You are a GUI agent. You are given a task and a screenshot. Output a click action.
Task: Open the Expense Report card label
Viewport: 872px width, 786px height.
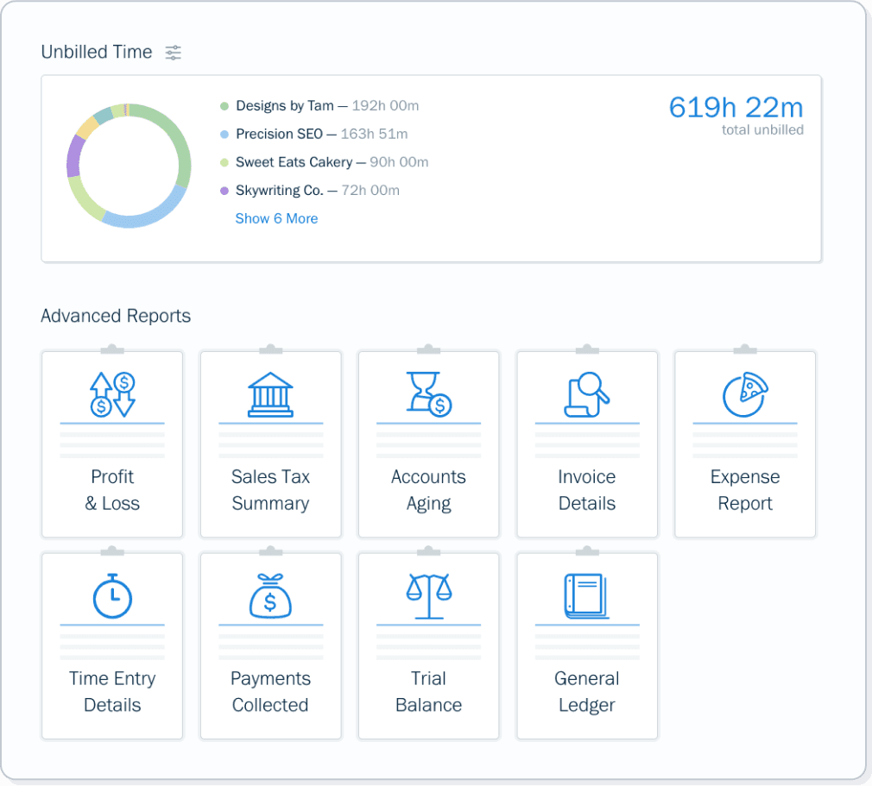coord(744,490)
